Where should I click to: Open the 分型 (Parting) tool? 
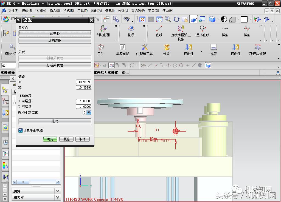point(166,50)
